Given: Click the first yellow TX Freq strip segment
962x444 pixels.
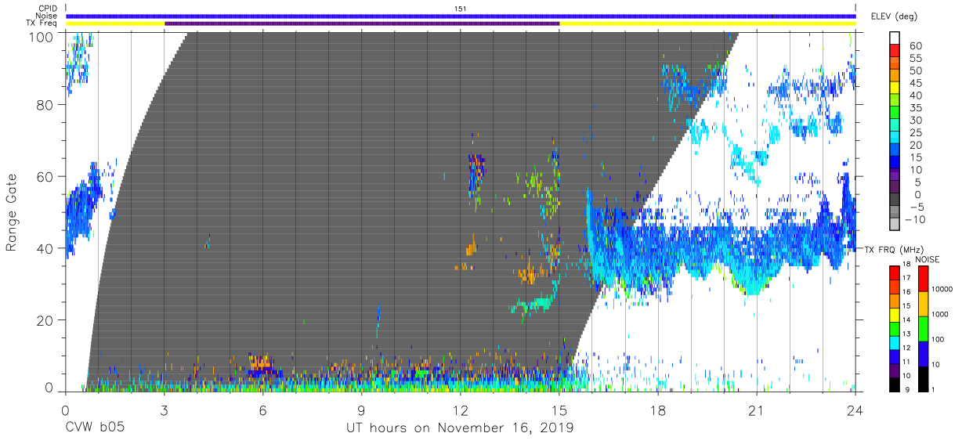Looking at the screenshot, I should point(115,23).
